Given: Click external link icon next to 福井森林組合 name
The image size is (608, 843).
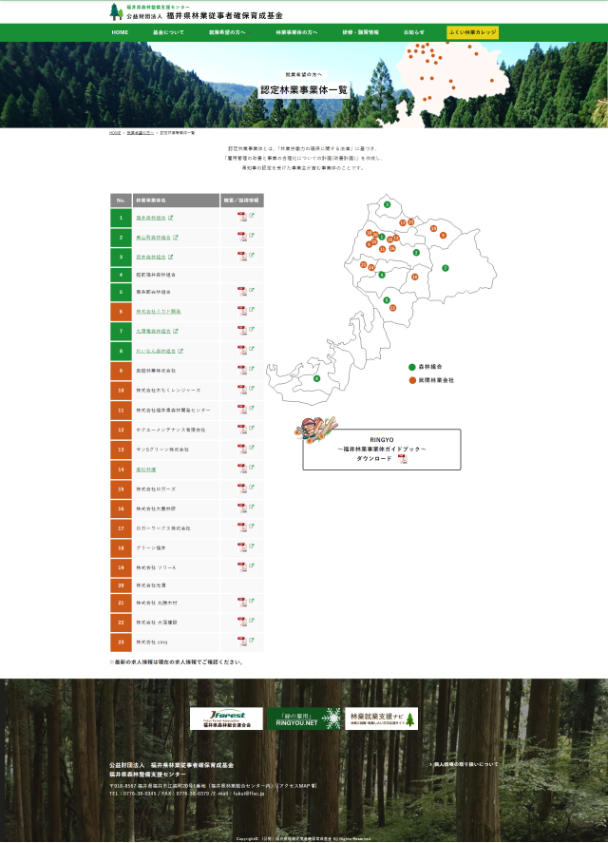Looking at the screenshot, I should 171,218.
